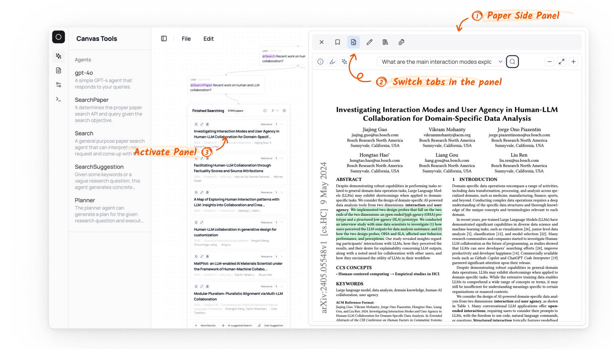Expand relevance chevron on the MatPilot paper card
The height and width of the screenshot is (349, 612).
[281, 257]
